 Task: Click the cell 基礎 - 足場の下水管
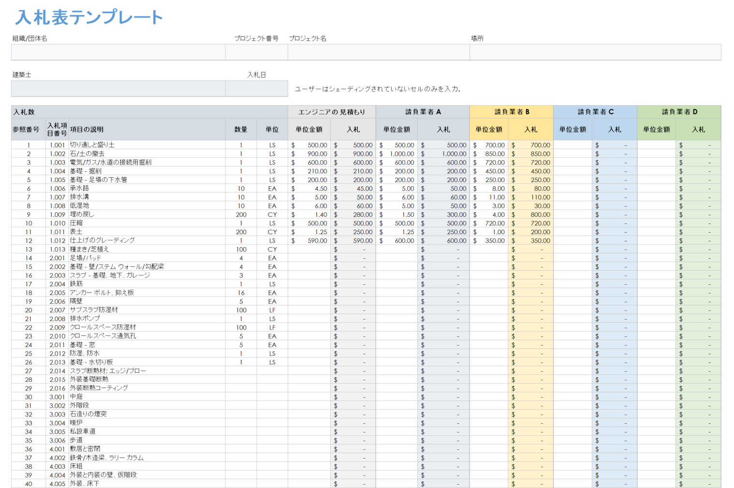click(147, 180)
